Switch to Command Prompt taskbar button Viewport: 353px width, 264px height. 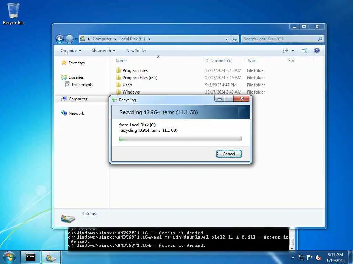pyautogui.click(x=30, y=257)
